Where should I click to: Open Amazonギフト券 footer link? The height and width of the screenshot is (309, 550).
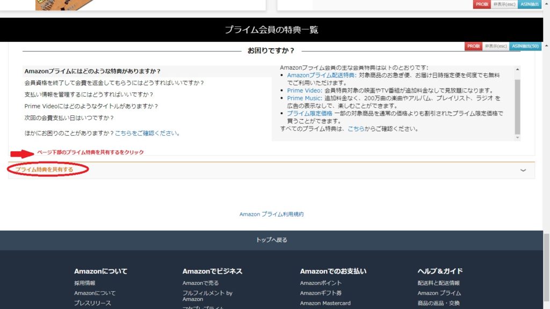coord(321,293)
